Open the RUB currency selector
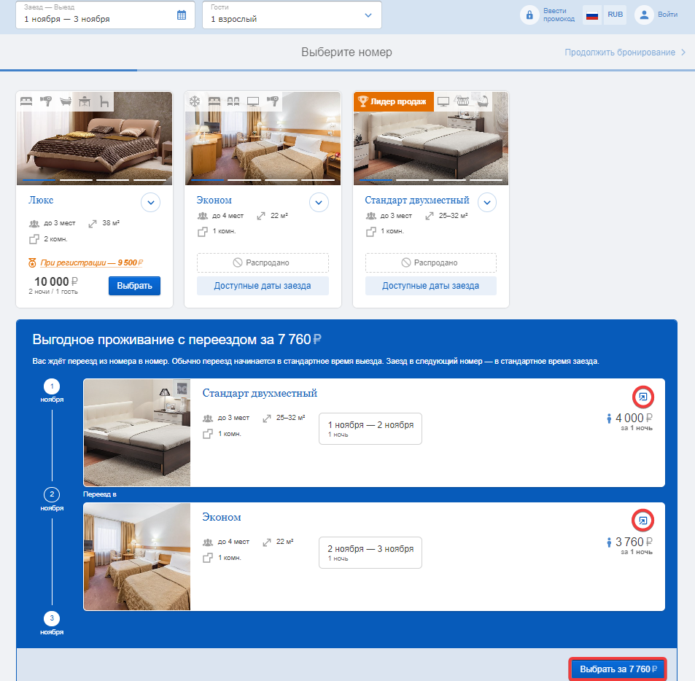 (615, 15)
